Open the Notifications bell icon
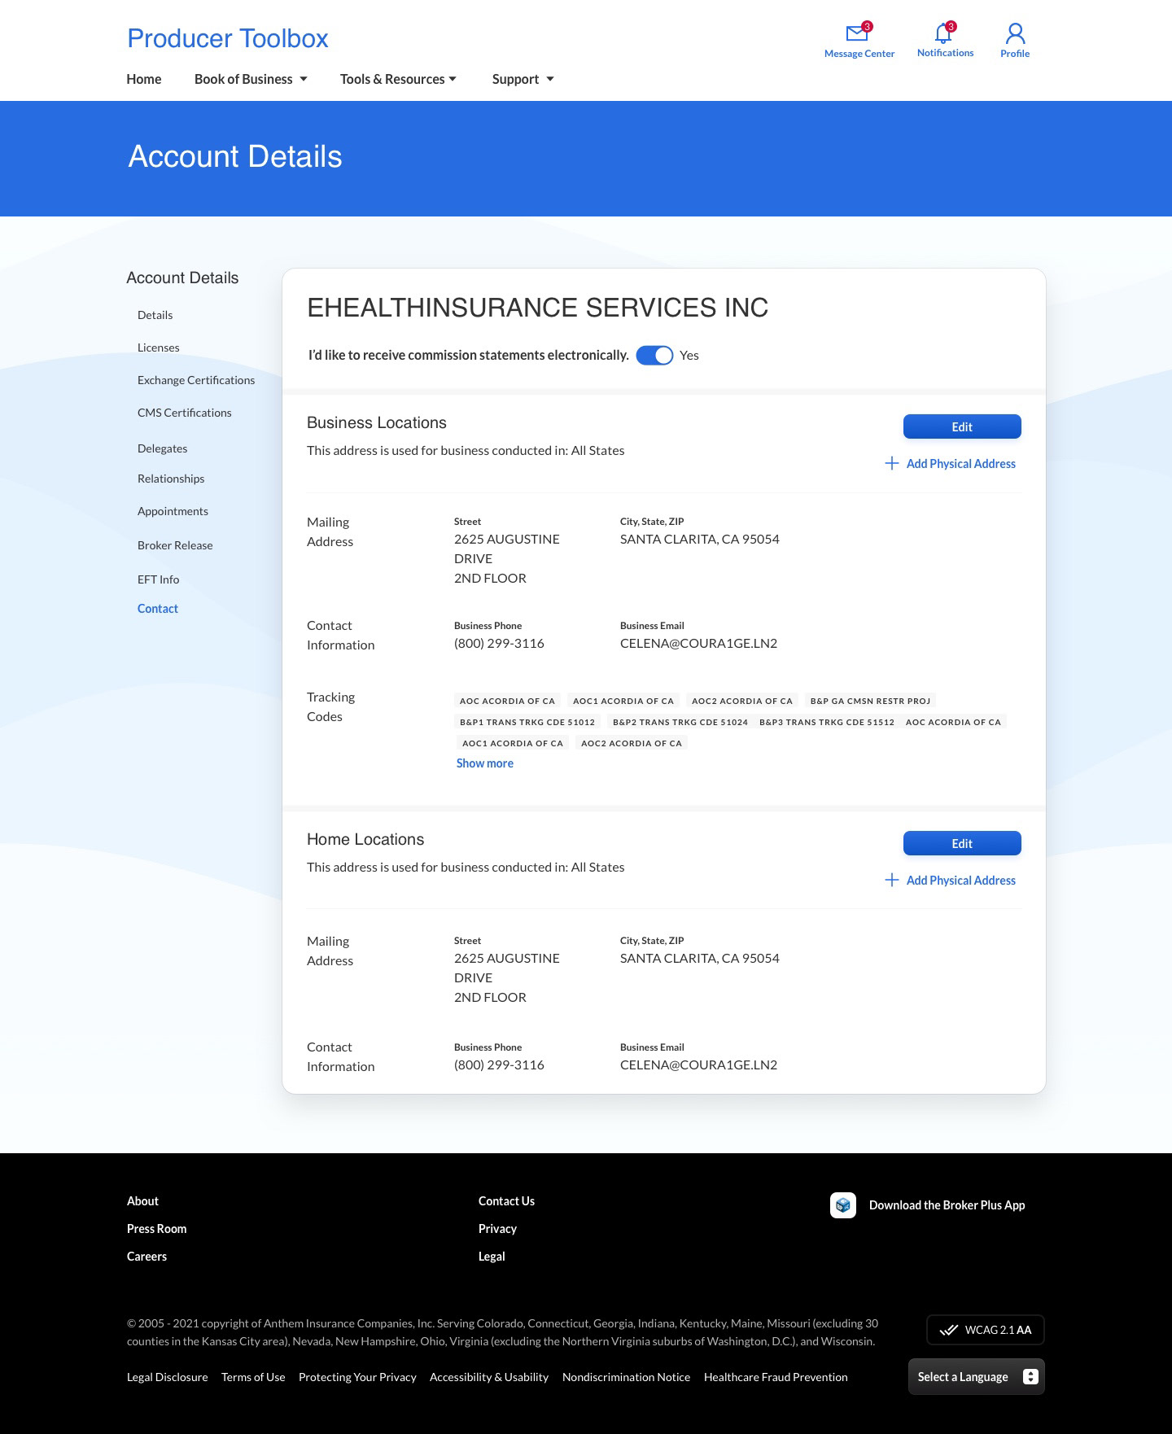The width and height of the screenshot is (1172, 1434). (x=944, y=33)
